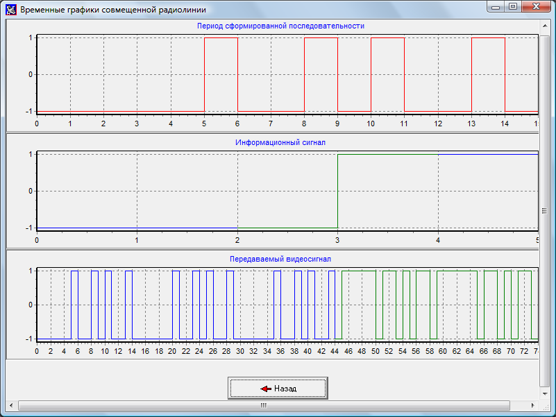Click the vertical scrollbar down arrow

point(545,394)
